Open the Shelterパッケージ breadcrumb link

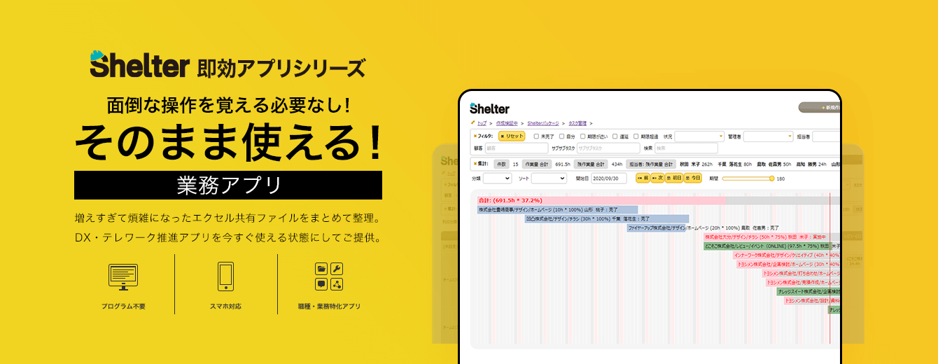point(543,123)
